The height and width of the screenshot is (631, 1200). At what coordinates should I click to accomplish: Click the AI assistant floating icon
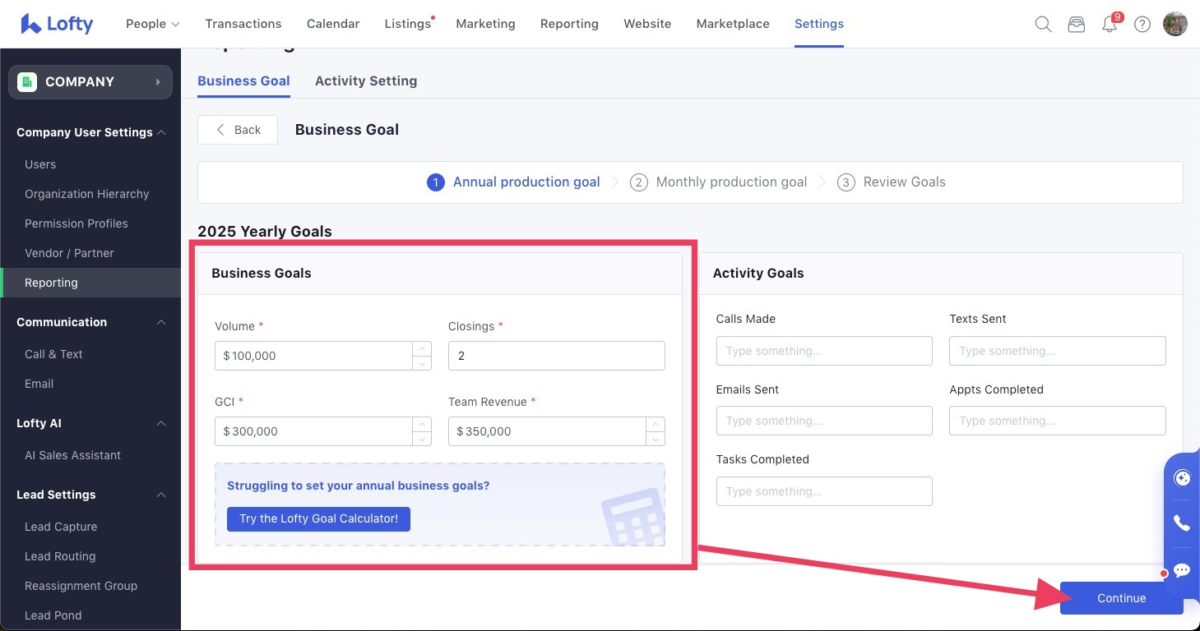tap(1182, 478)
